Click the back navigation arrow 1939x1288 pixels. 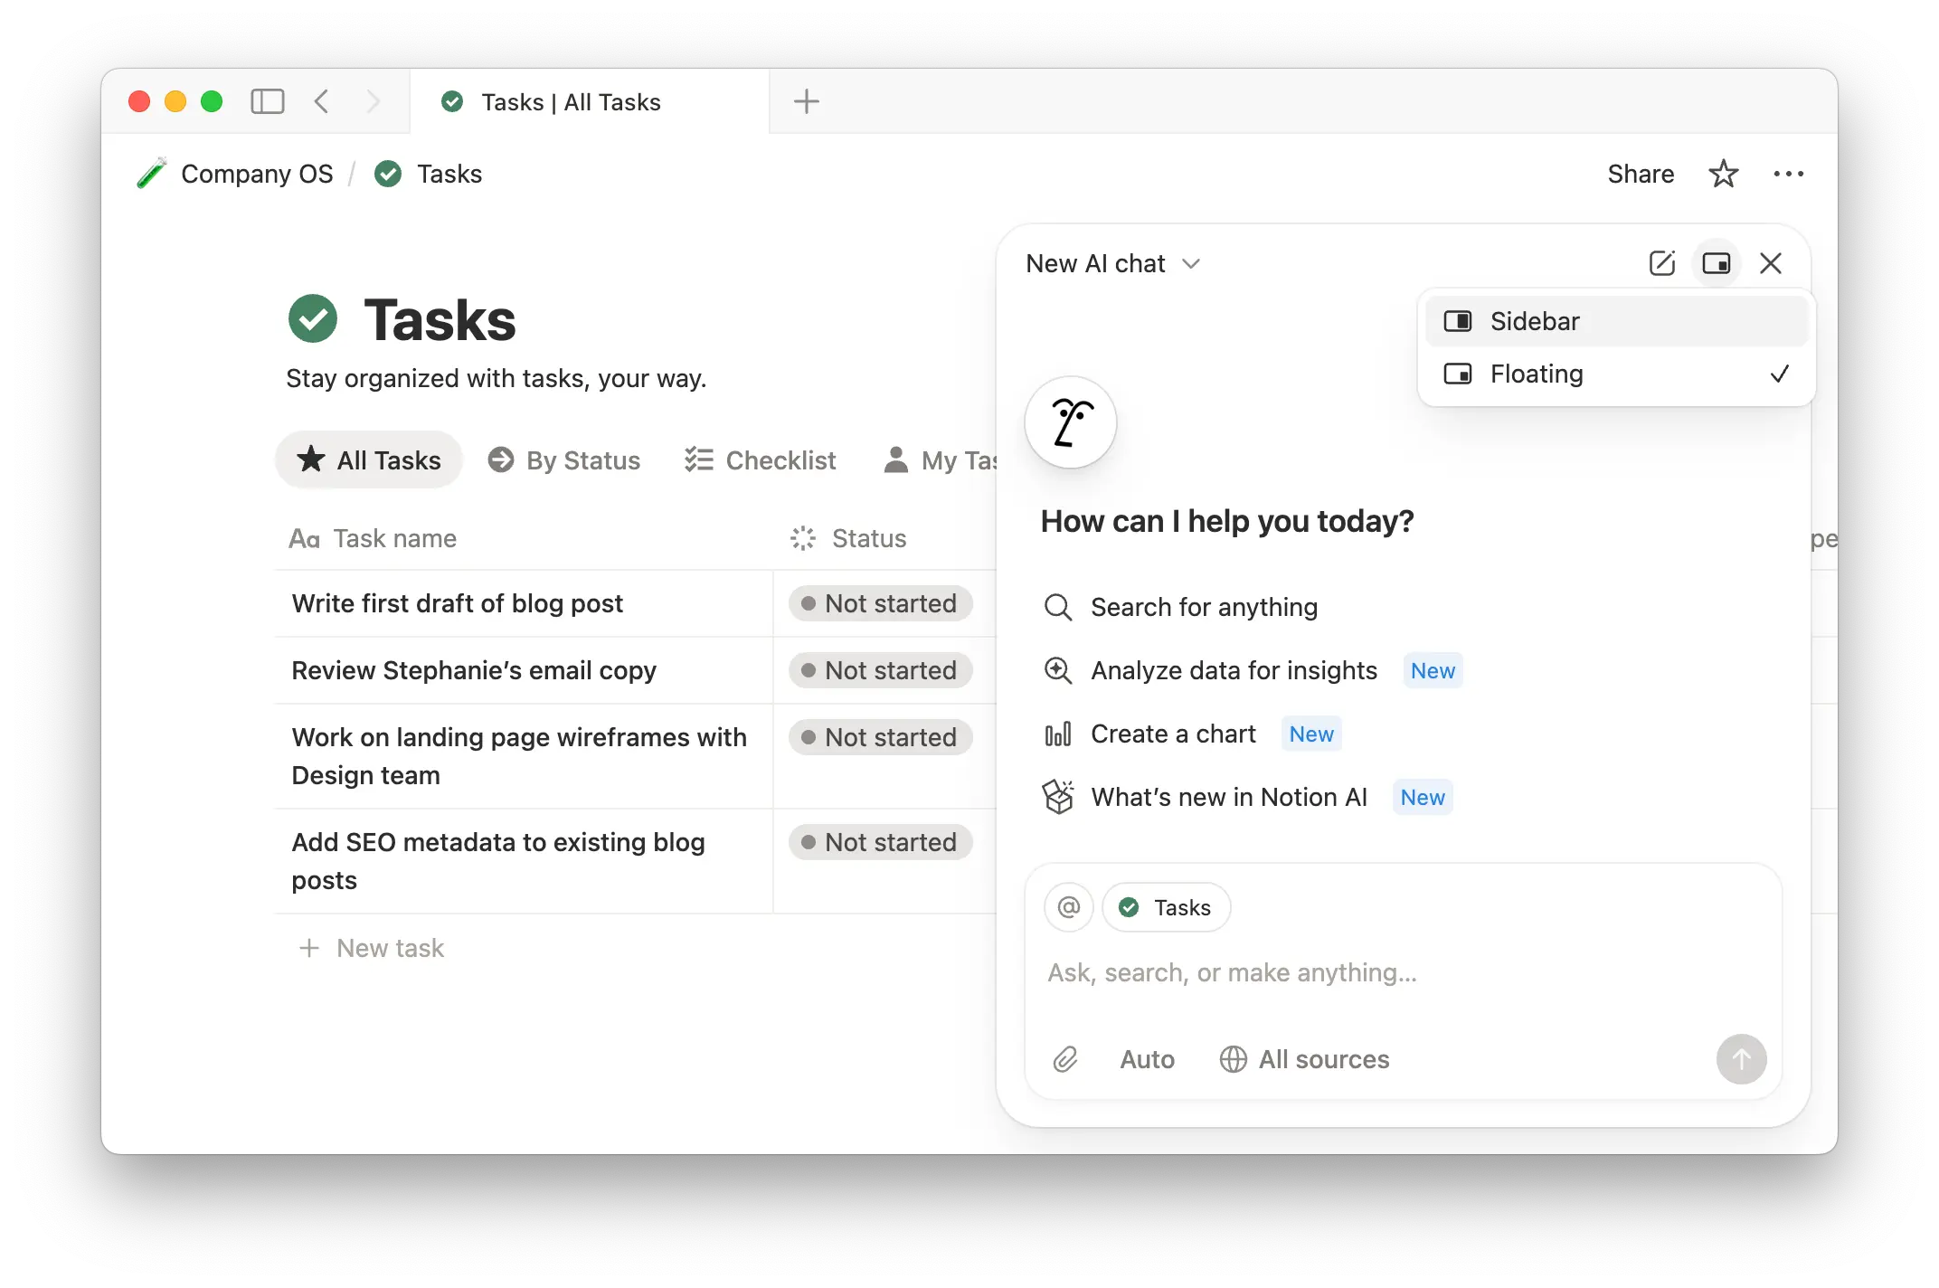[322, 101]
